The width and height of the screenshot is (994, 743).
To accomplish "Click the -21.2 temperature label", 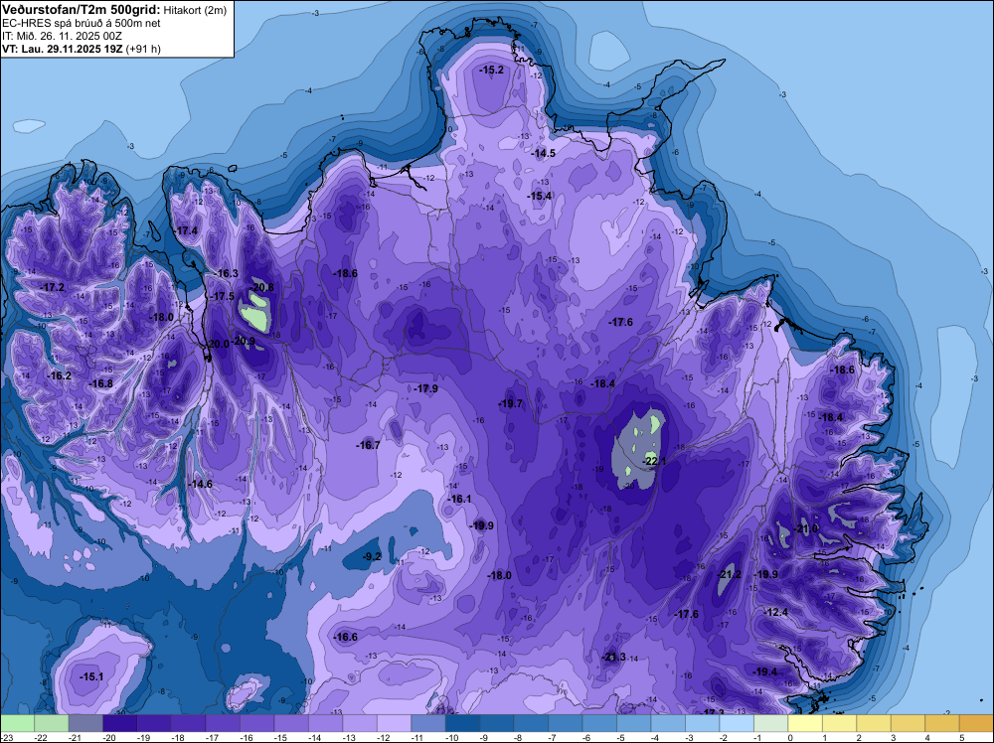I will [x=729, y=574].
